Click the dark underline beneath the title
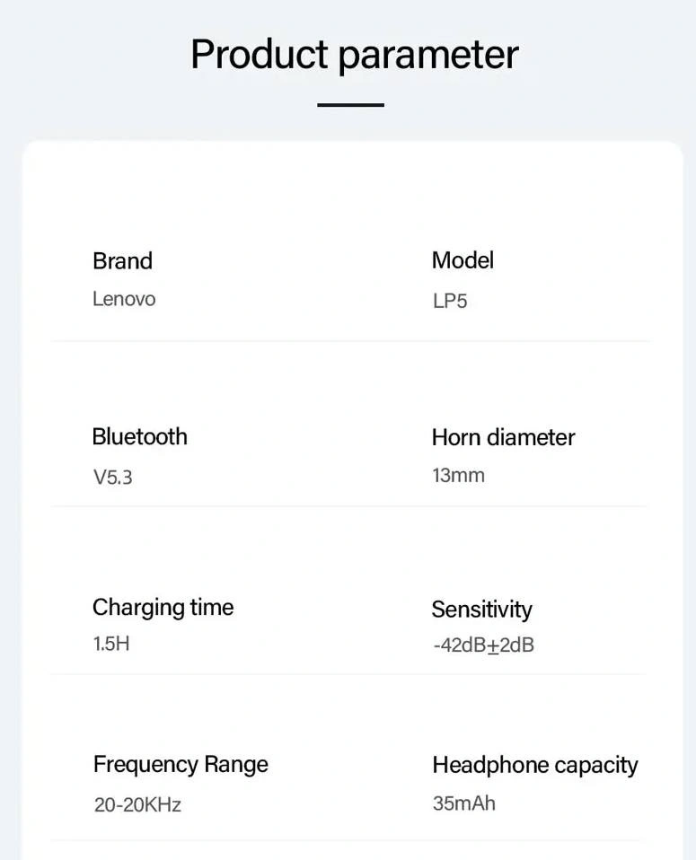The image size is (696, 860). coord(350,105)
